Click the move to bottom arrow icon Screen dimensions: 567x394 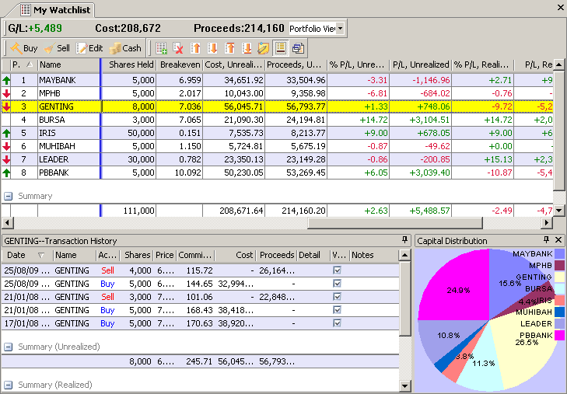point(247,48)
